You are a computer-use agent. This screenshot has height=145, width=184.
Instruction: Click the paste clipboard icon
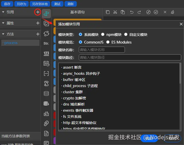[123, 12]
